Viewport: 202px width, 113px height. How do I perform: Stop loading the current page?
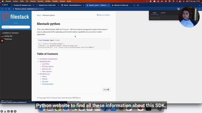pos(9,9)
